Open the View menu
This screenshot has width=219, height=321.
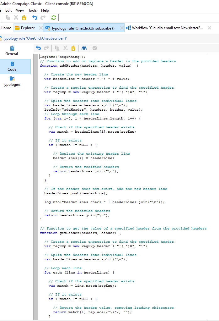tap(20, 10)
